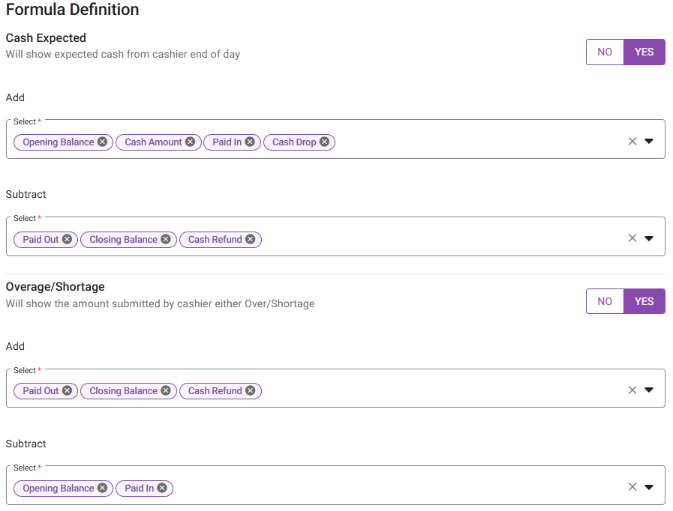Open the Overage/Shortage Add dropdown arrow
The image size is (673, 511).
649,390
